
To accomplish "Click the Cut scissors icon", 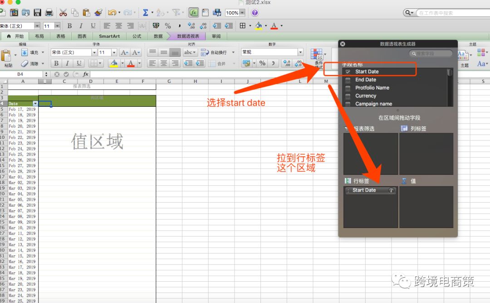I will [x=63, y=13].
